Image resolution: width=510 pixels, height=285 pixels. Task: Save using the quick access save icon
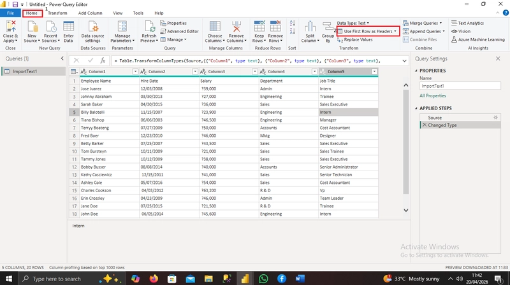coord(15,4)
